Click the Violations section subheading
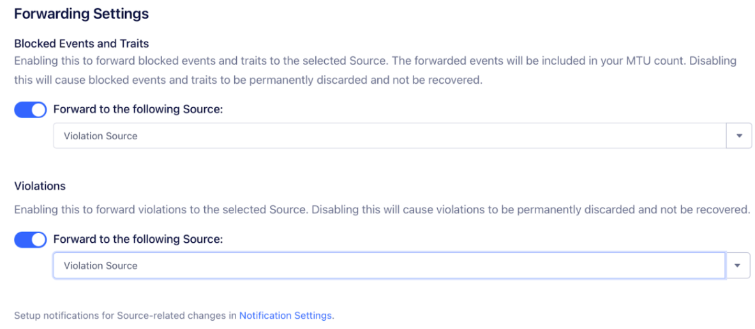755x329 pixels. coord(40,186)
